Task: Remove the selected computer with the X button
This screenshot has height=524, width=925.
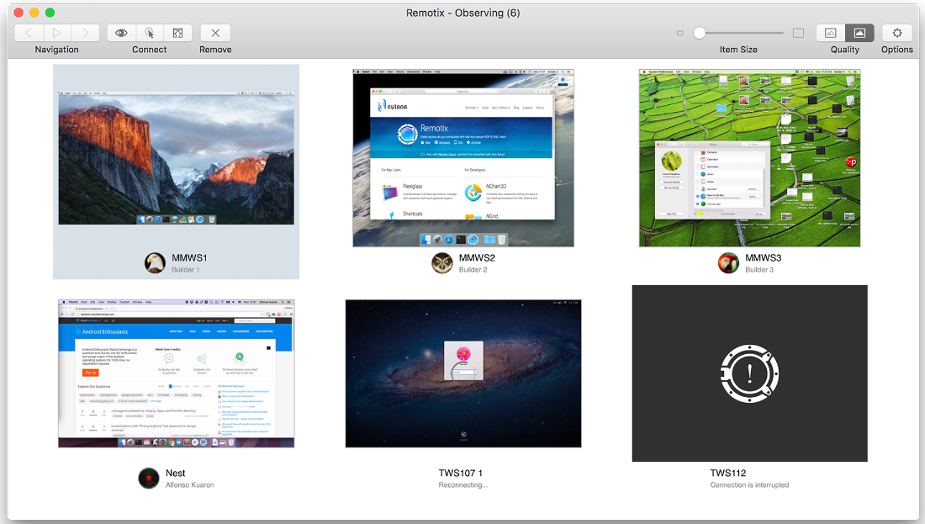Action: pyautogui.click(x=215, y=33)
